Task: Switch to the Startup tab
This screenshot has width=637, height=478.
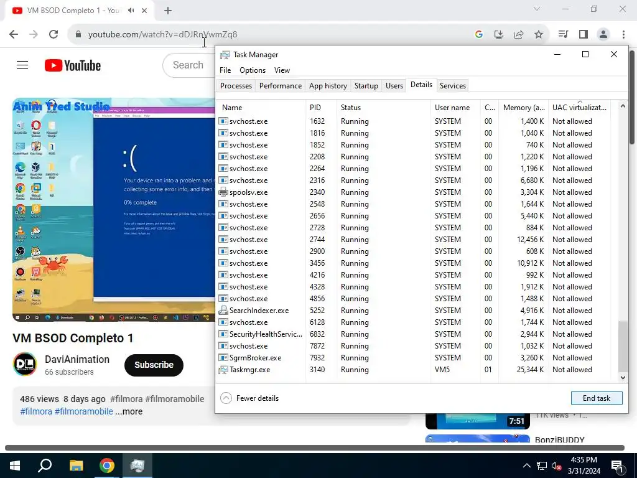Action: (x=366, y=86)
